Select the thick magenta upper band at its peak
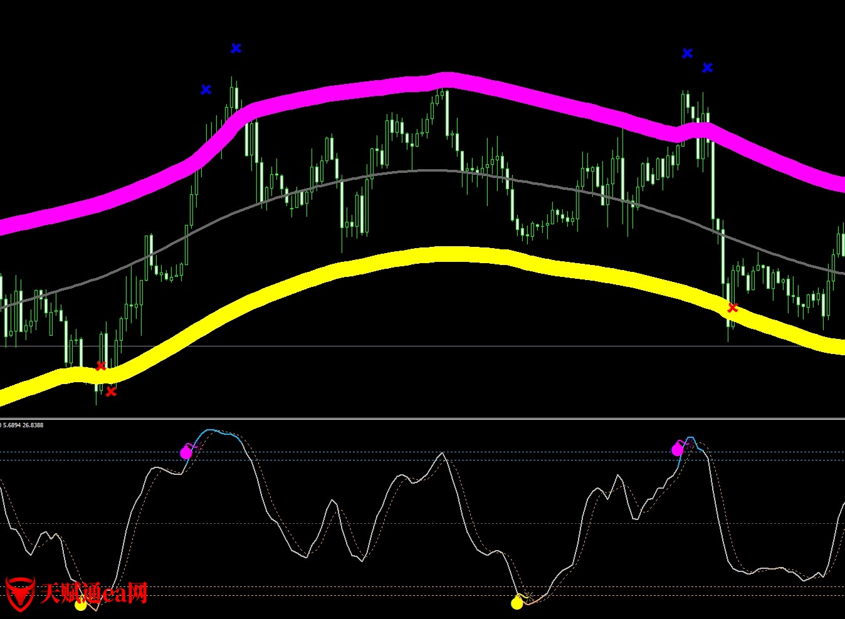The width and height of the screenshot is (845, 619). point(446,80)
